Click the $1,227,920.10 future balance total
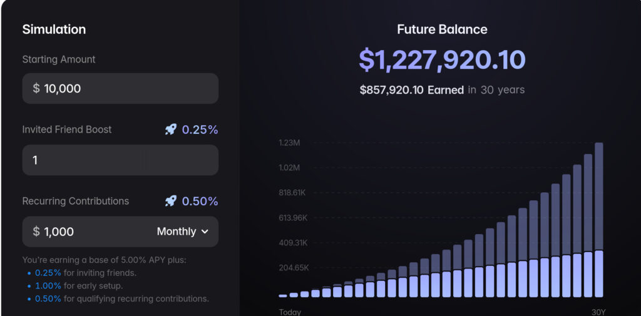This screenshot has width=641, height=316. click(x=442, y=59)
